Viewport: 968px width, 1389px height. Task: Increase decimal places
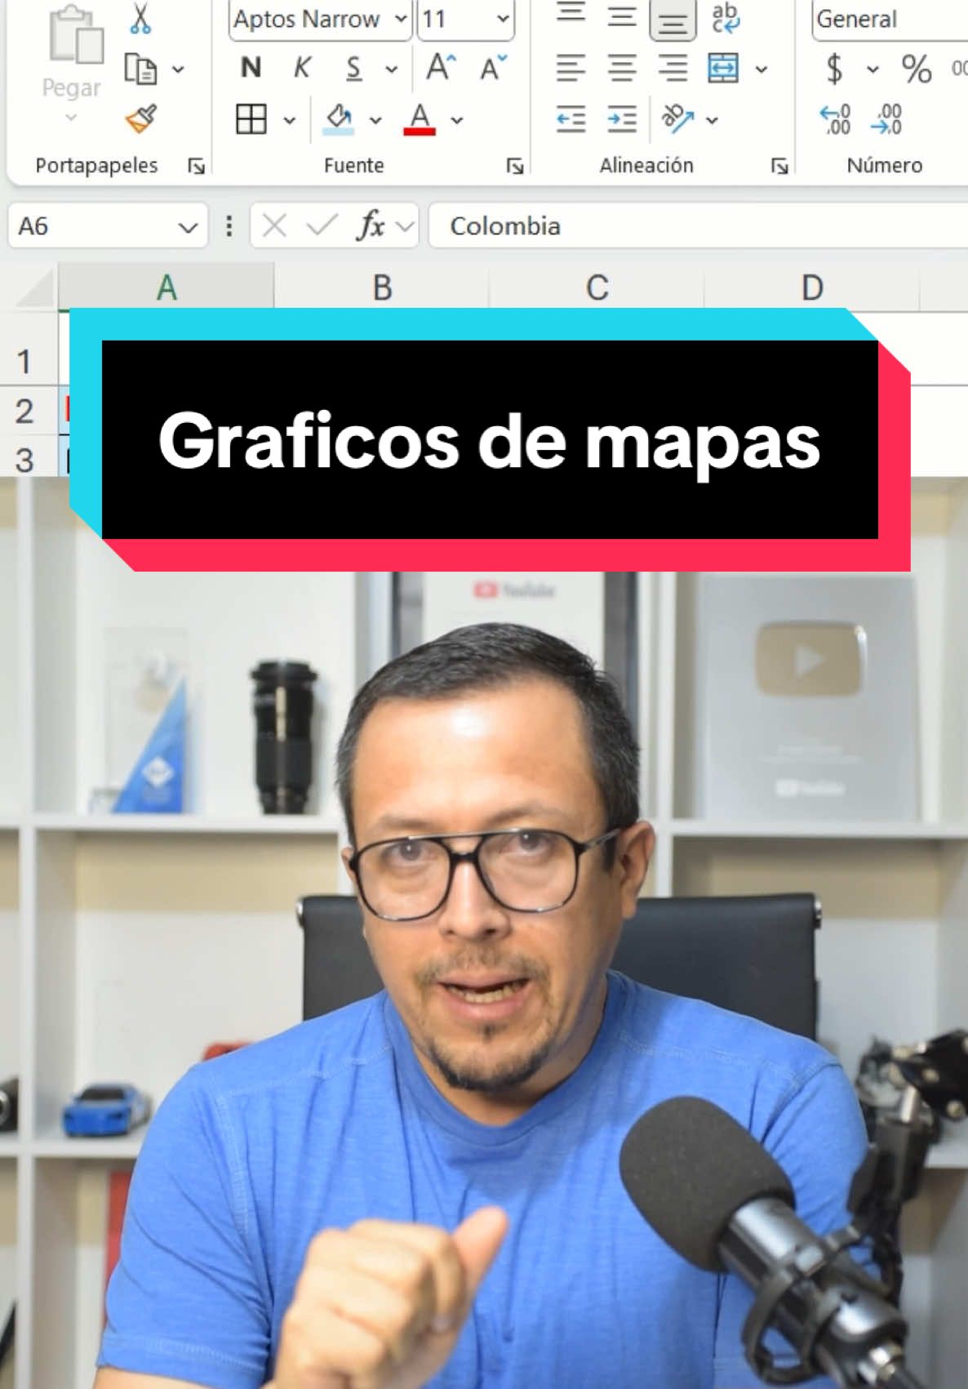835,120
